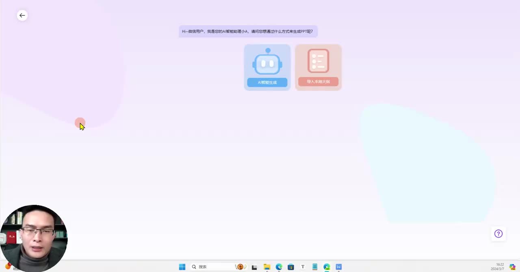Select the blue robot icon card
This screenshot has height=272, width=520.
[x=267, y=67]
